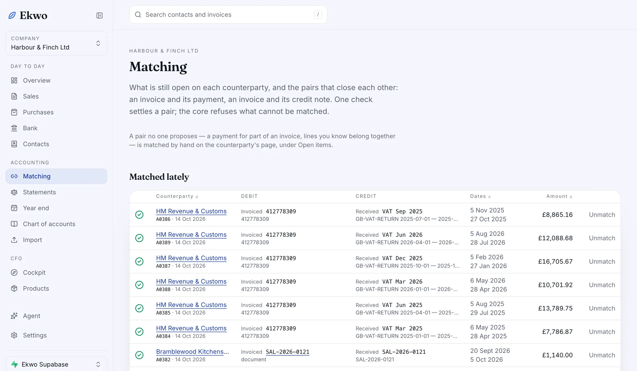Open SAL-2026-0121 invoiced debit link
637x371 pixels.
[x=287, y=352]
